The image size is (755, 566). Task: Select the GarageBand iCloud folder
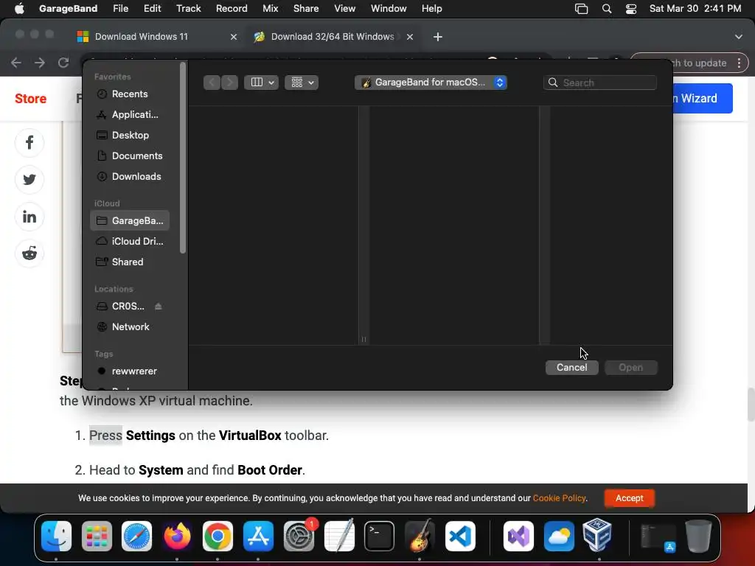point(129,220)
